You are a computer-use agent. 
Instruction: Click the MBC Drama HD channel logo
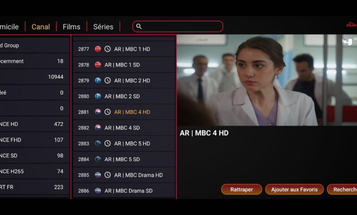tap(98, 175)
